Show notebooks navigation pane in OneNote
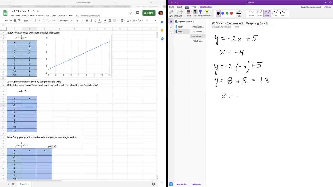 click(171, 22)
